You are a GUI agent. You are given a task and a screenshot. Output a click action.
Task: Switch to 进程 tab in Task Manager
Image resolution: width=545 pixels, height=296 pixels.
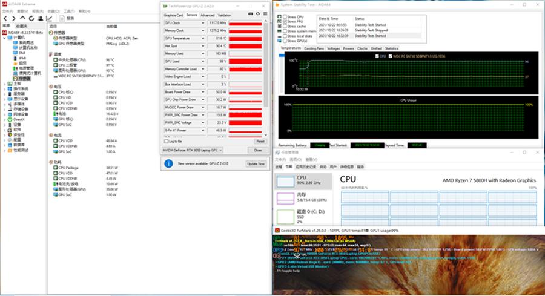(x=279, y=167)
